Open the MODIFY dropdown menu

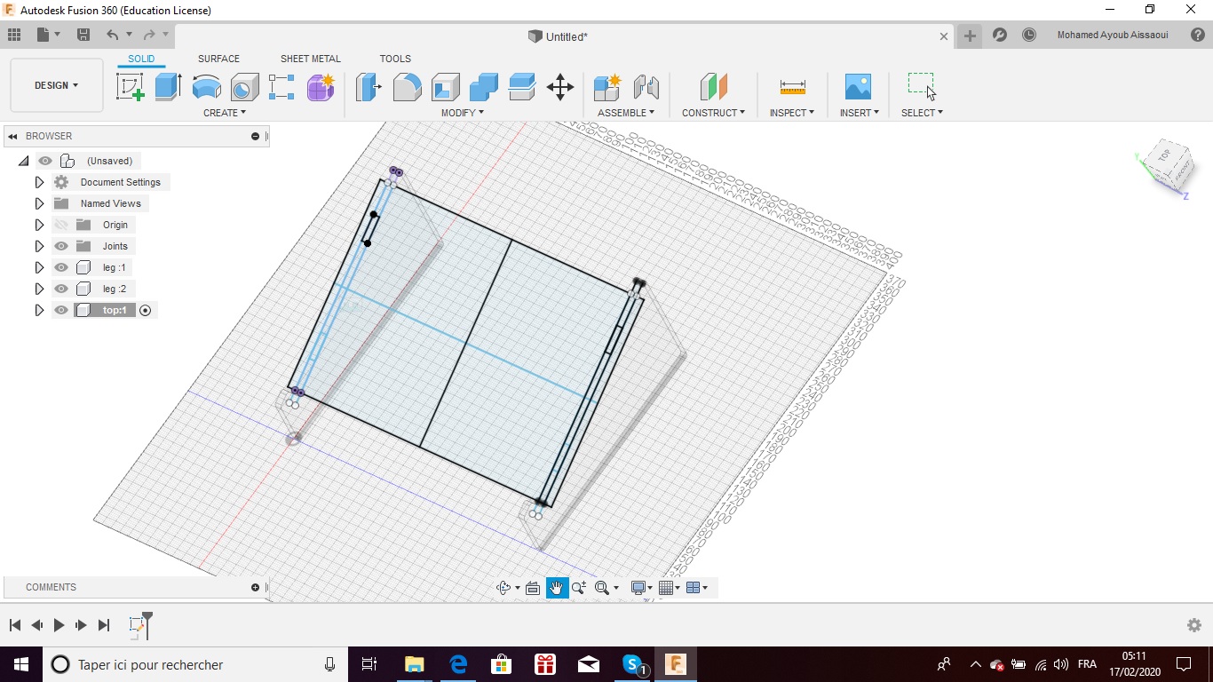(463, 113)
